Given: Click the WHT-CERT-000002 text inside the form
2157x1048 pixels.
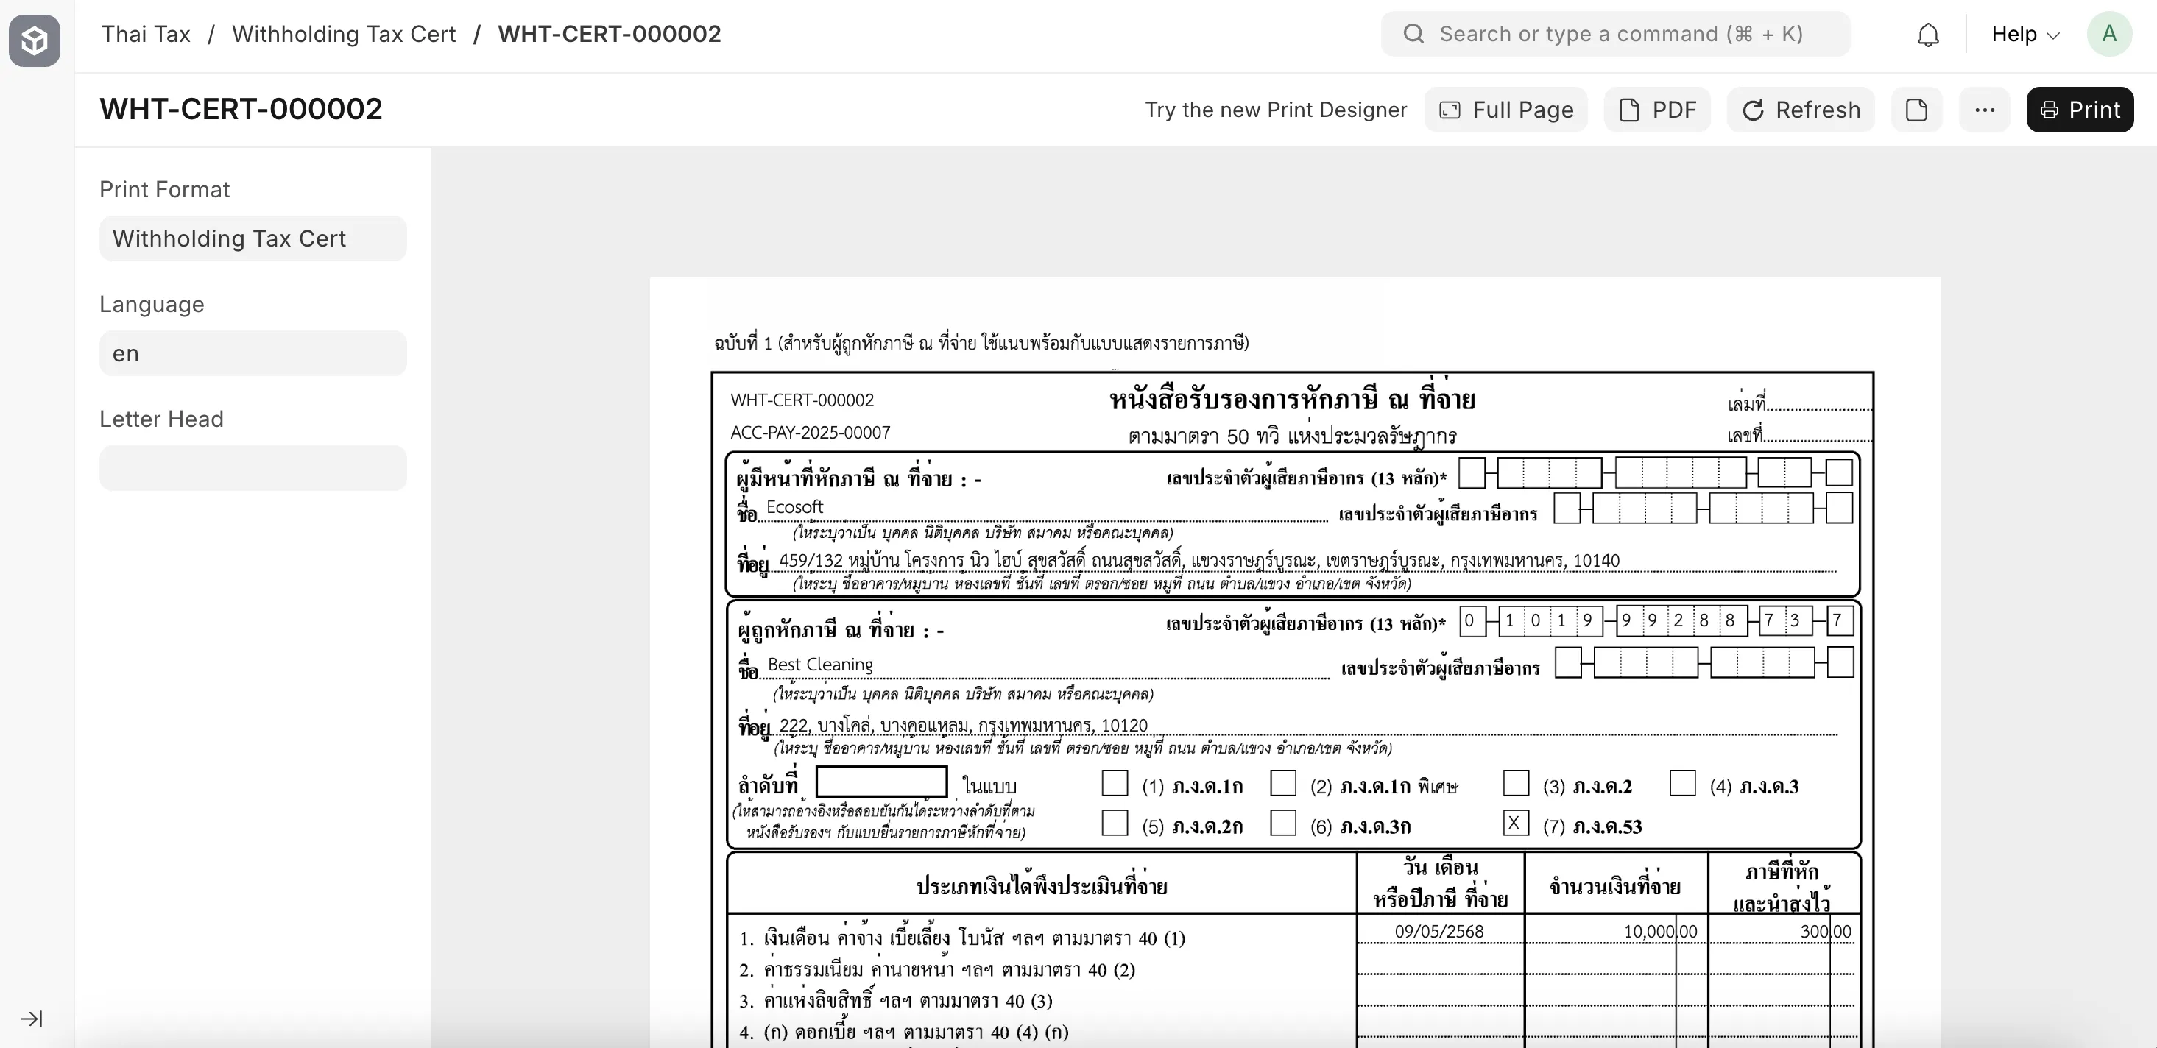Looking at the screenshot, I should coord(802,400).
